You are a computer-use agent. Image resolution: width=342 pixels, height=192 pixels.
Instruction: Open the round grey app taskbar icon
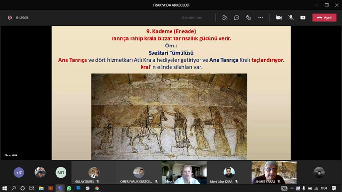point(88,188)
